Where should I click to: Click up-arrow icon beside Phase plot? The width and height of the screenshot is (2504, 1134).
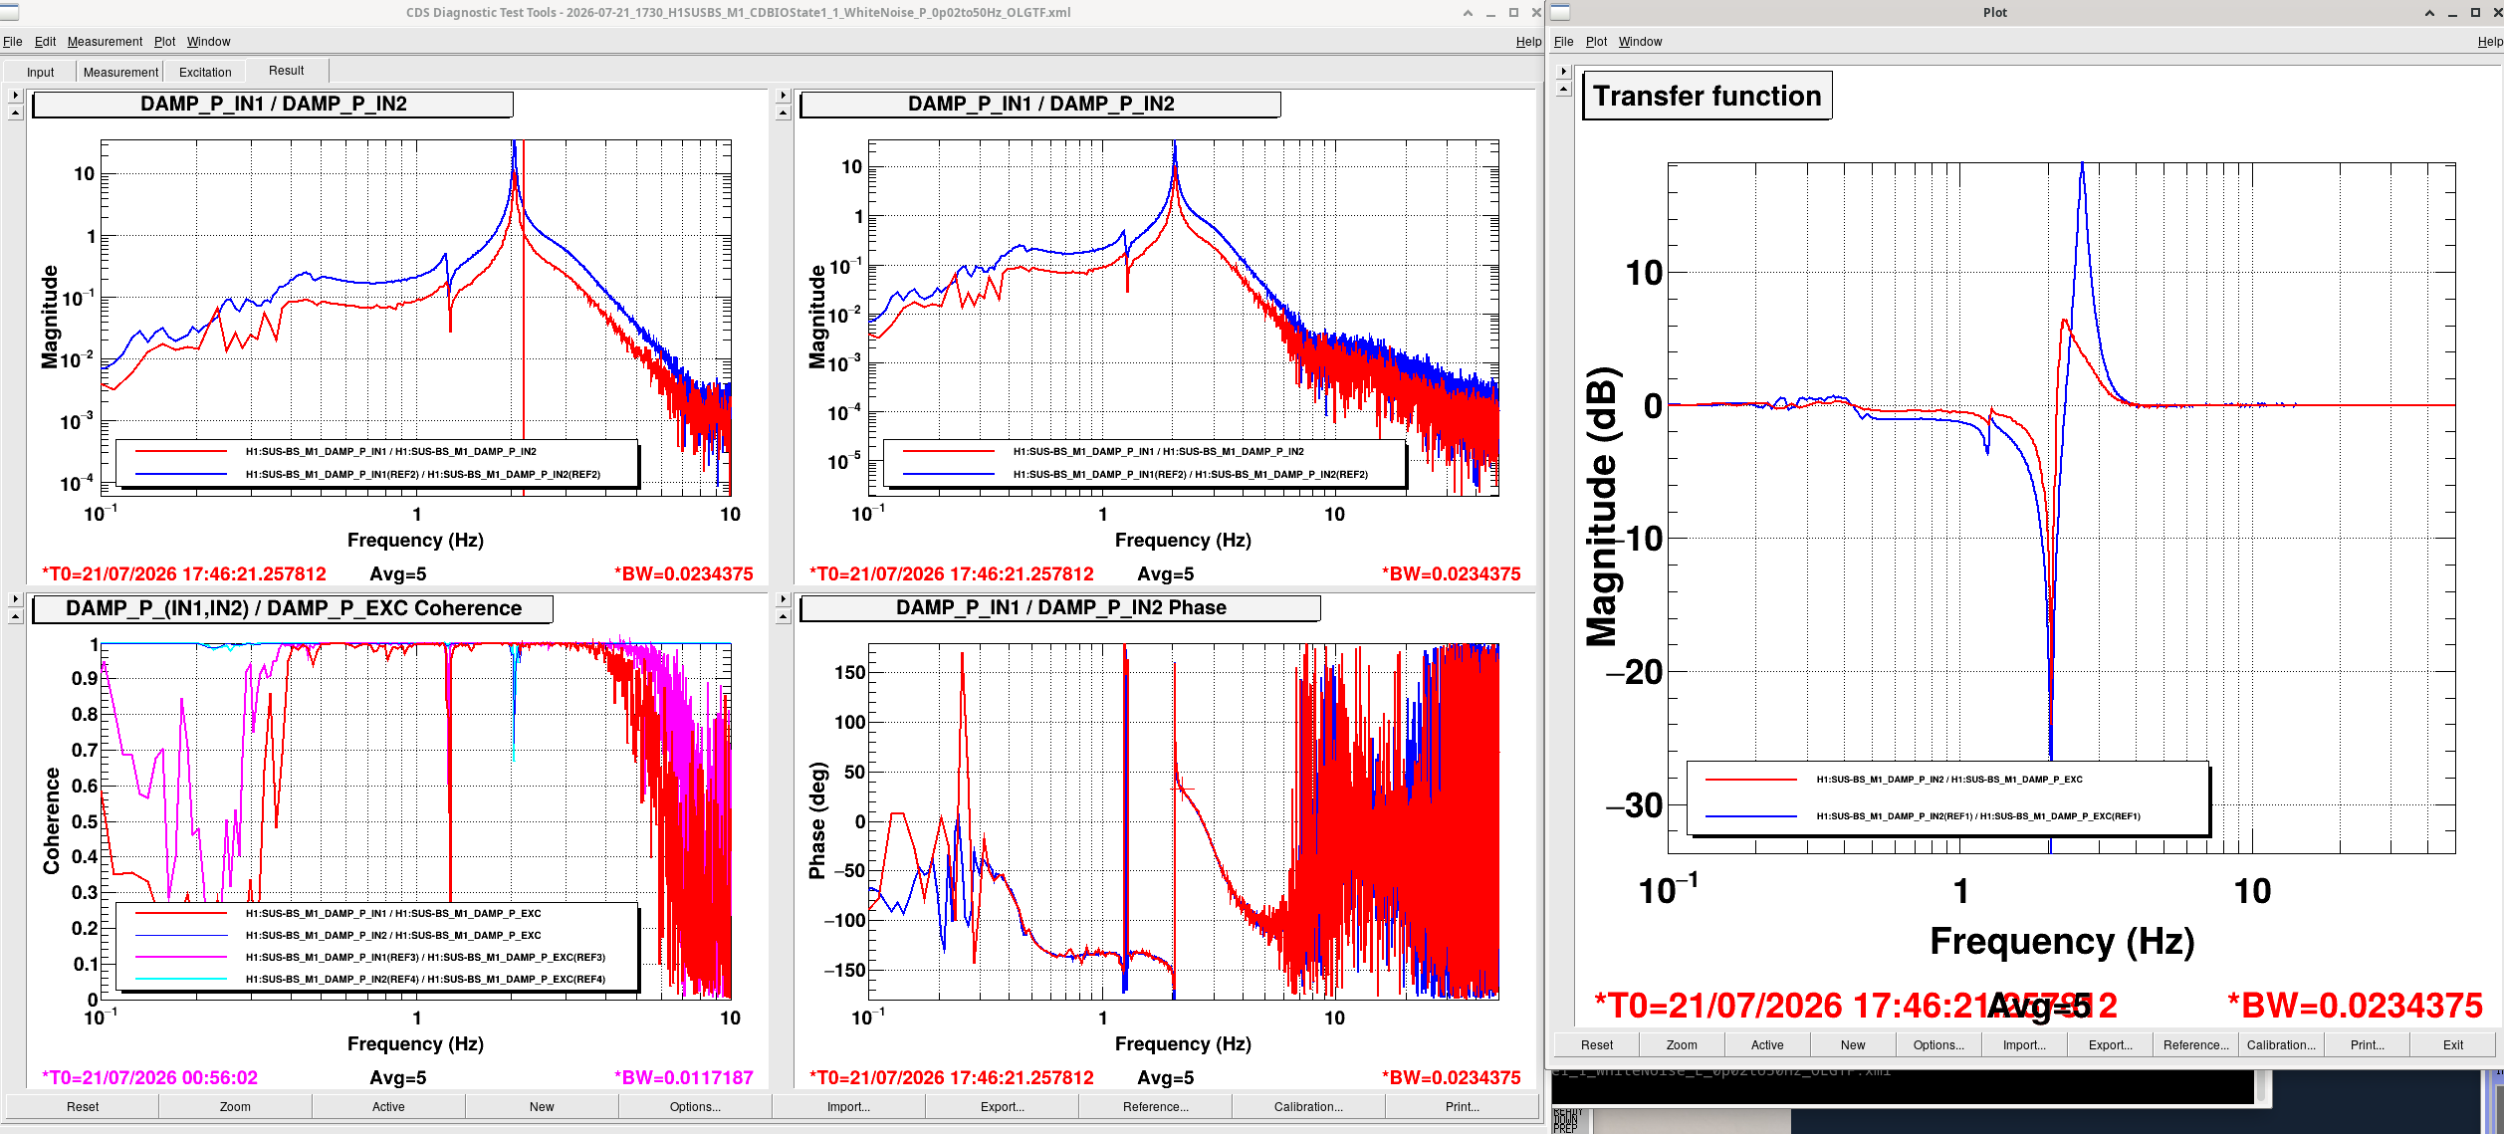coord(784,617)
